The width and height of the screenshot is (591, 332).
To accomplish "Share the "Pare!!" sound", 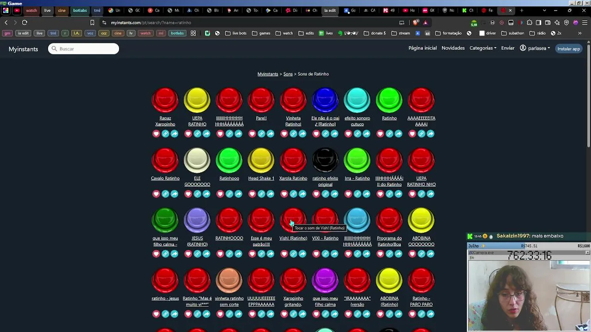I will (271, 134).
